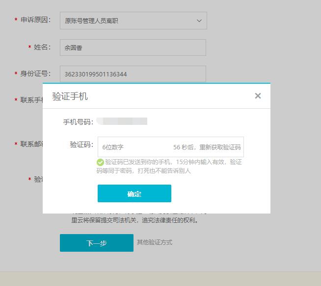The width and height of the screenshot is (321, 286).
Task: Click the green checkmark success icon
Action: [x=100, y=162]
